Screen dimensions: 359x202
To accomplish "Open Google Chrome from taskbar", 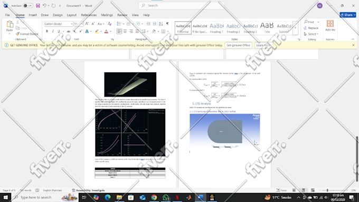I will tap(154, 197).
